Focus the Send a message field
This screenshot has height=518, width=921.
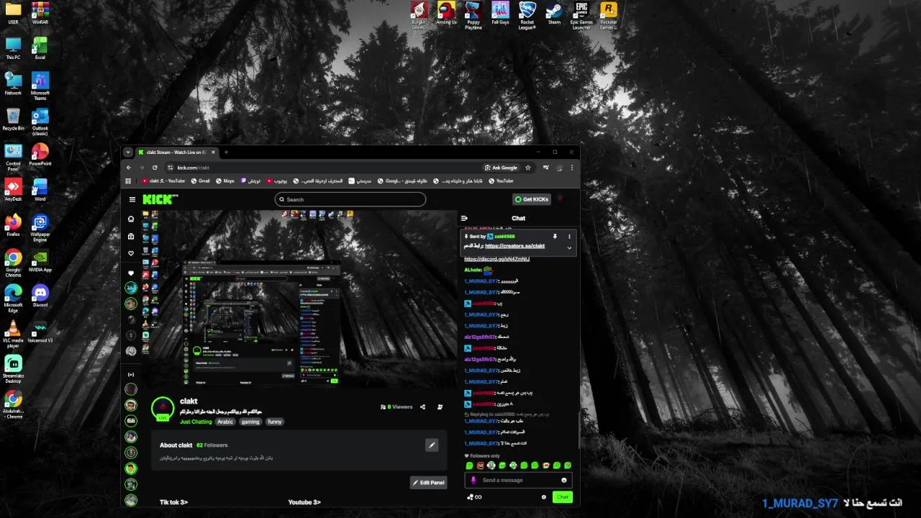[x=518, y=480]
